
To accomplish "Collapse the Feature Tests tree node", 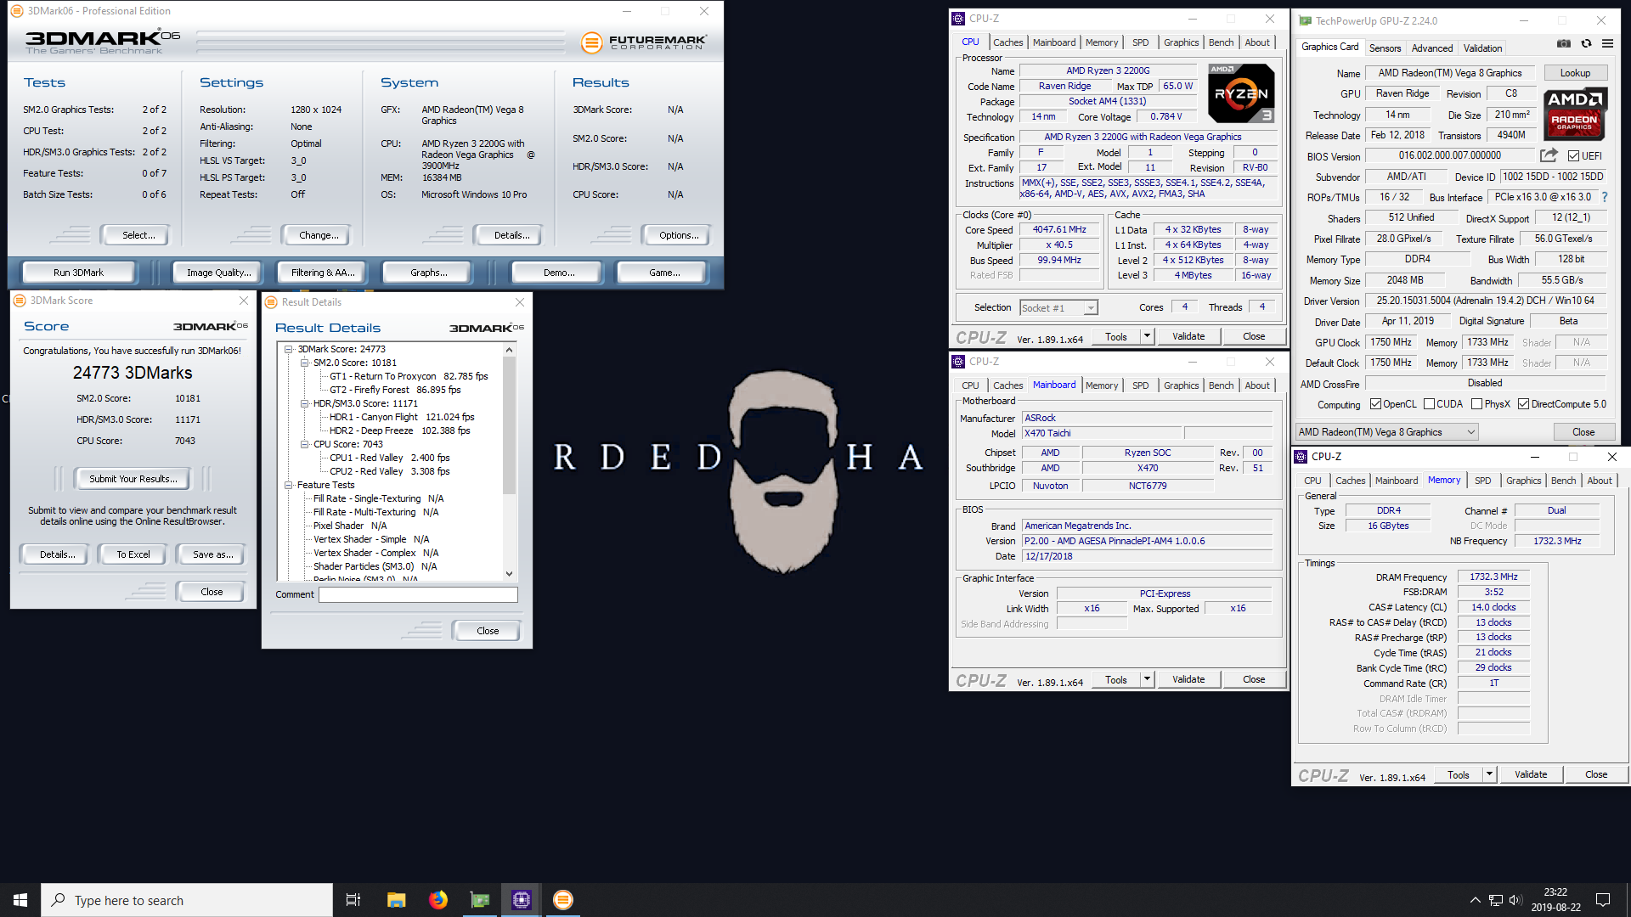I will [289, 485].
